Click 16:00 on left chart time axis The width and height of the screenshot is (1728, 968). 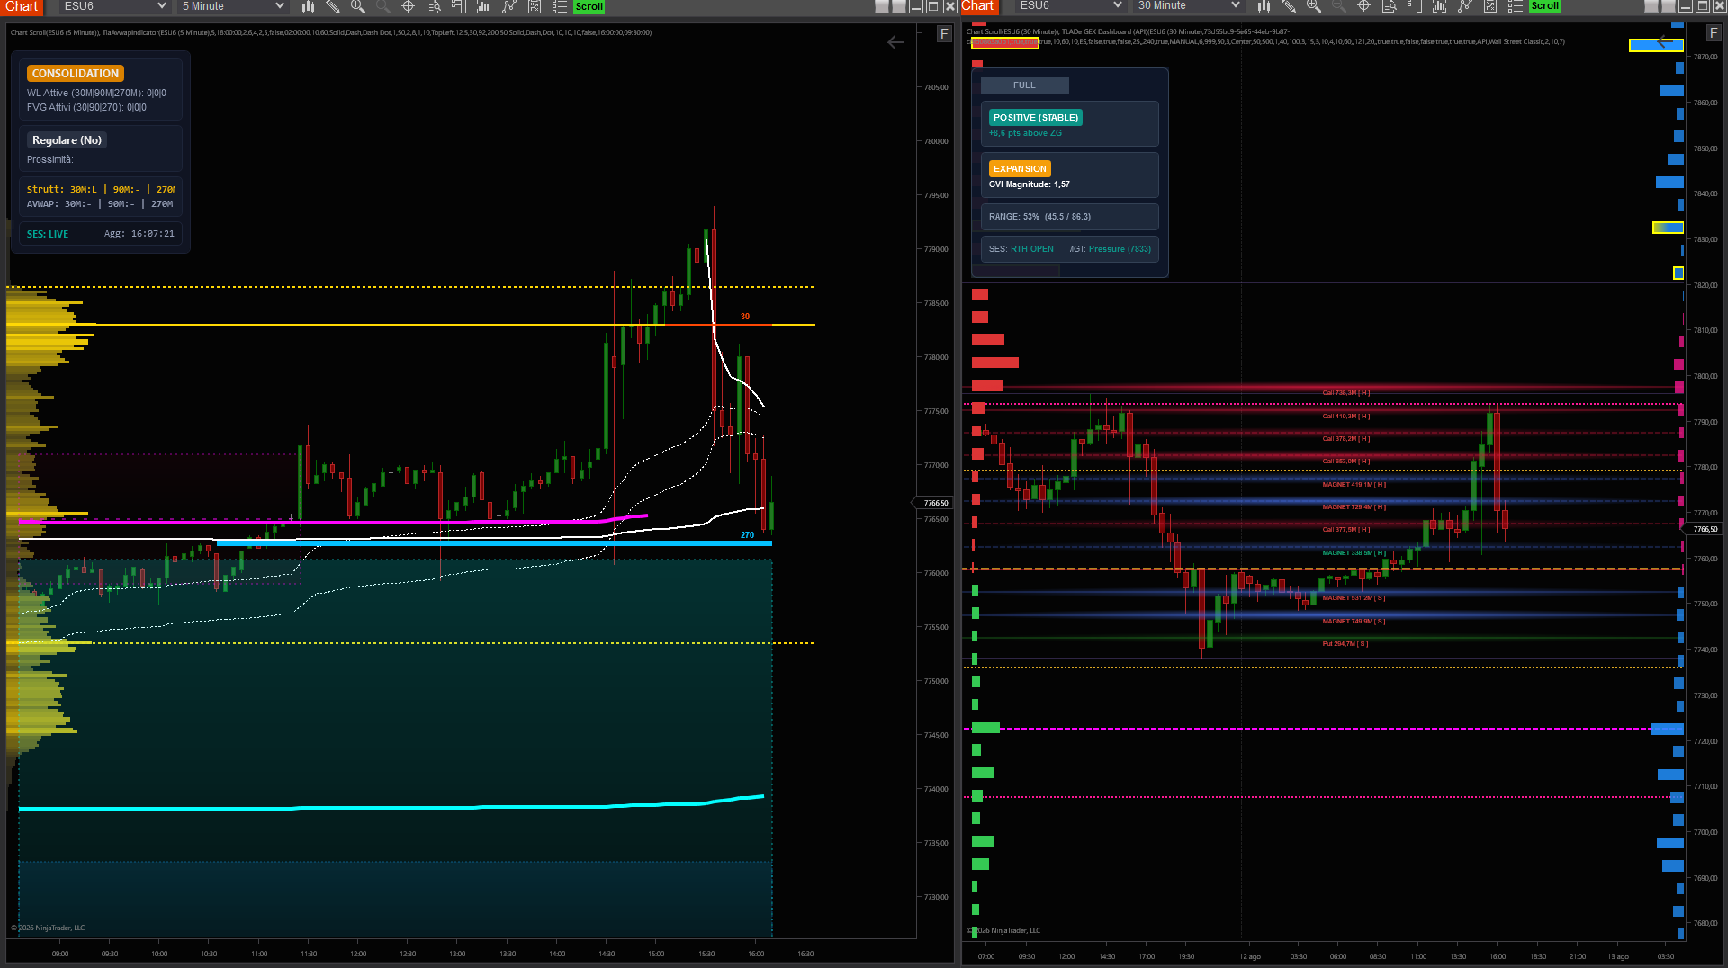click(x=756, y=954)
